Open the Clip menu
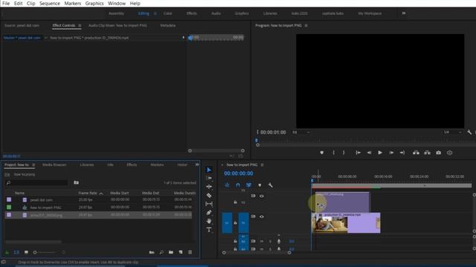This screenshot has height=267, width=476. [x=31, y=3]
